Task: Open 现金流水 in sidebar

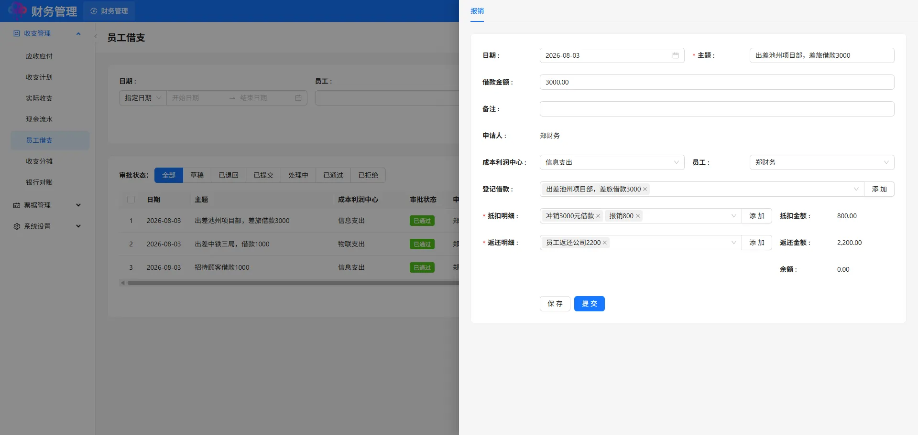Action: point(50,119)
